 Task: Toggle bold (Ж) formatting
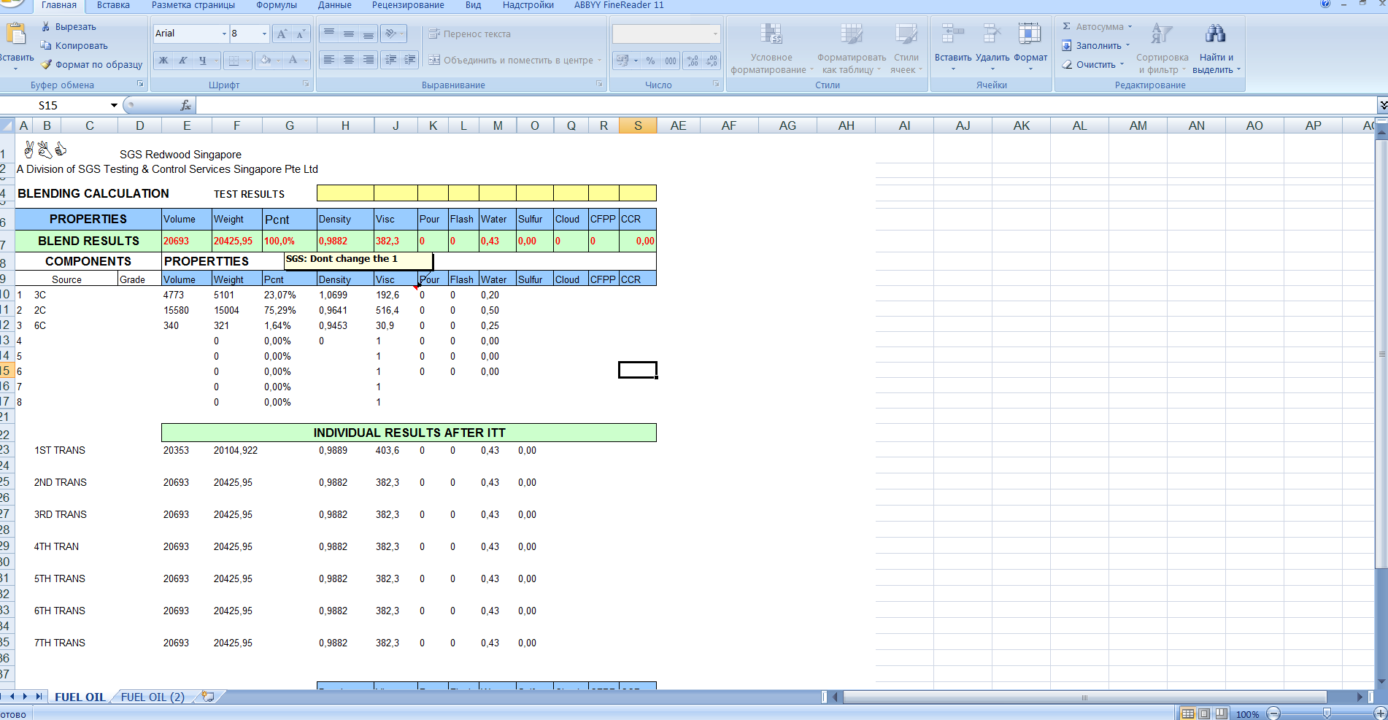(163, 61)
